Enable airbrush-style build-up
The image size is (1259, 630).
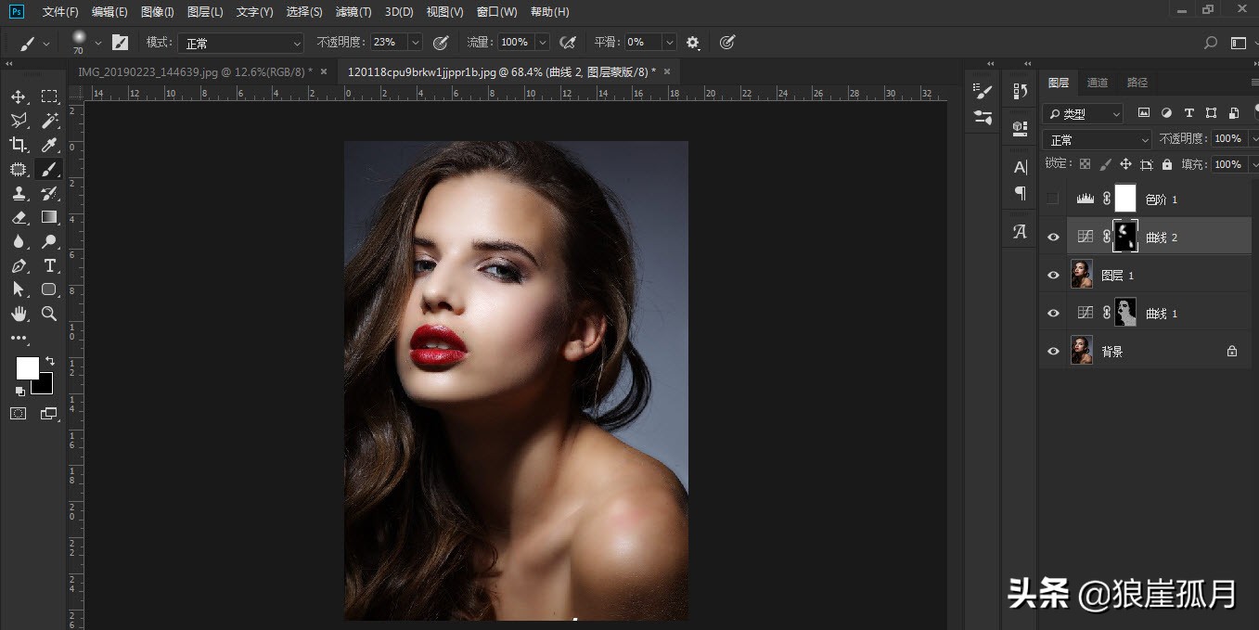pos(568,43)
